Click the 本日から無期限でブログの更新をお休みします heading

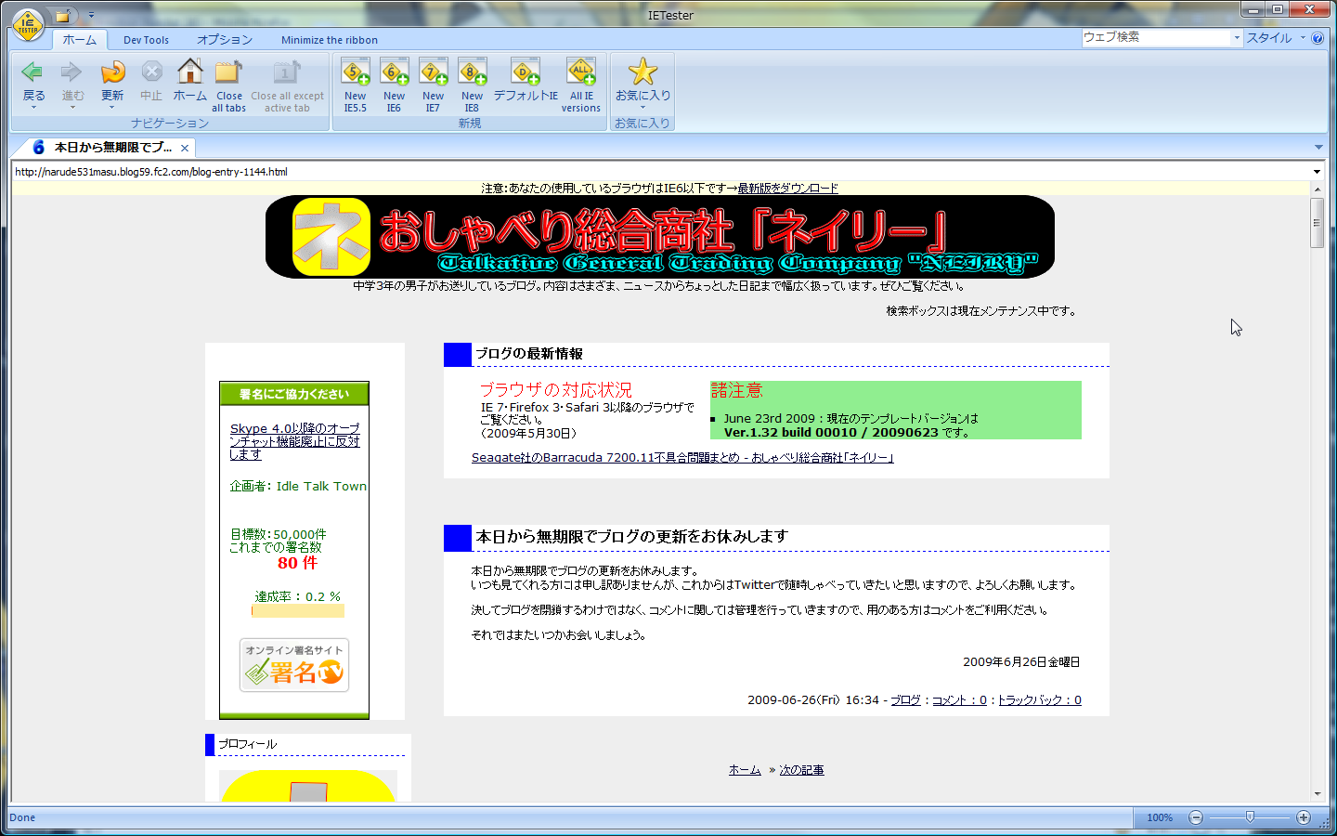click(631, 537)
